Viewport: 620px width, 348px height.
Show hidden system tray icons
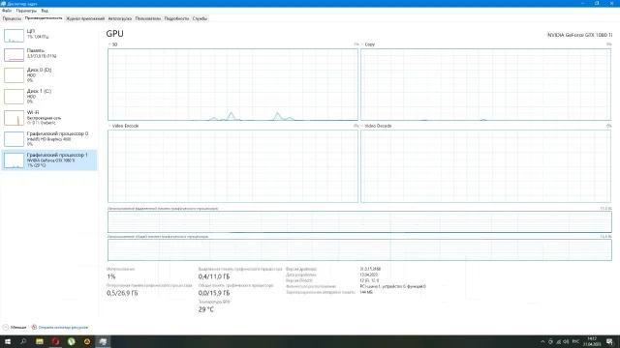coord(542,341)
